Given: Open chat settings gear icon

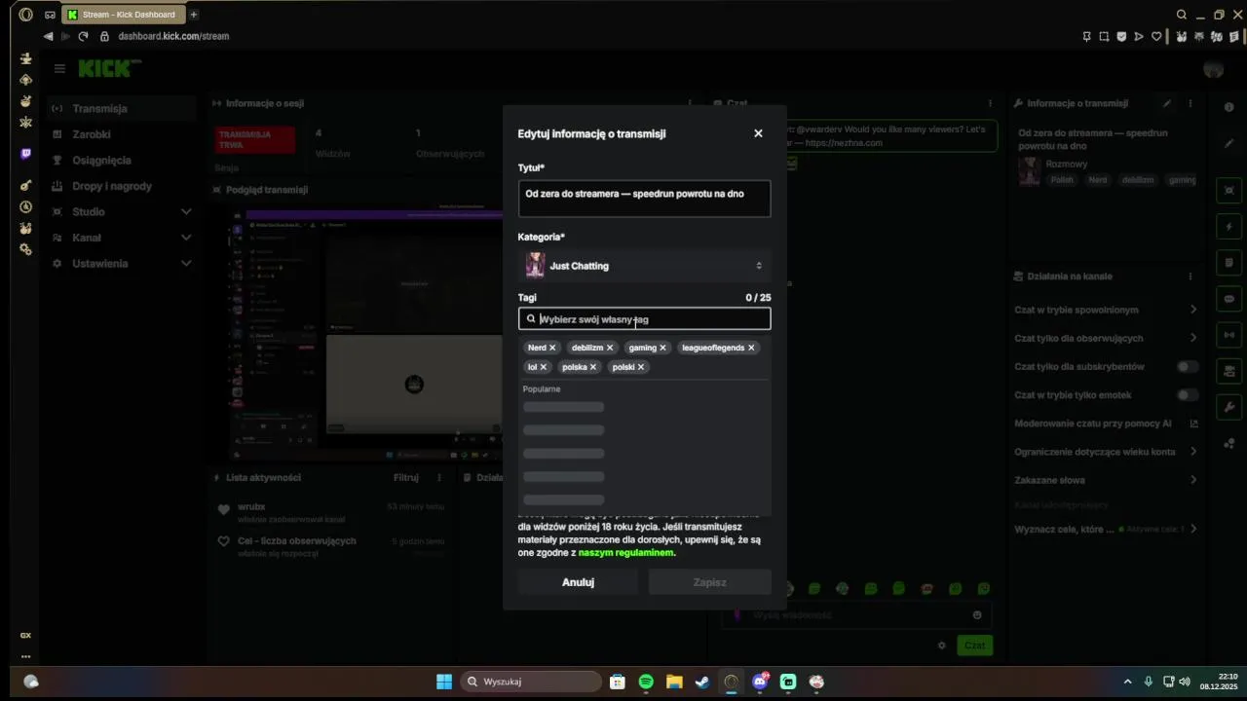Looking at the screenshot, I should pos(942,646).
